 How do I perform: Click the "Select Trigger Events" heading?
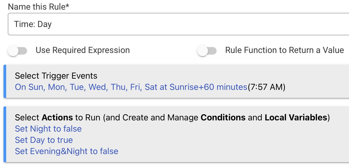coord(56,76)
